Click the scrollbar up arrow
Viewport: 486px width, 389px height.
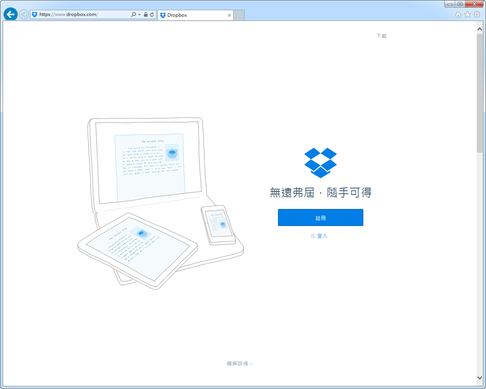(x=480, y=29)
